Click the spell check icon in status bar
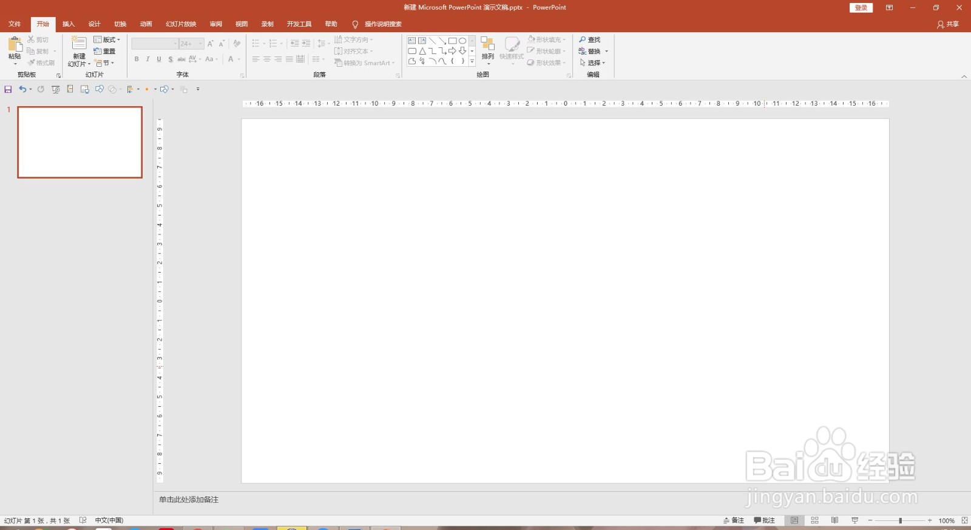 tap(83, 520)
